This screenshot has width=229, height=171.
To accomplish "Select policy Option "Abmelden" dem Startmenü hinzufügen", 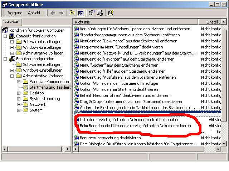I will [120, 83].
